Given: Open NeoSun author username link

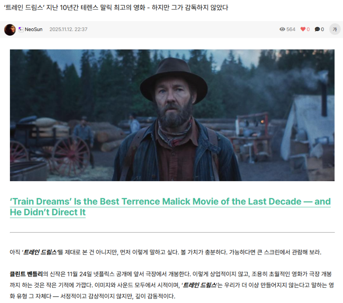Looking at the screenshot, I should click(x=33, y=29).
